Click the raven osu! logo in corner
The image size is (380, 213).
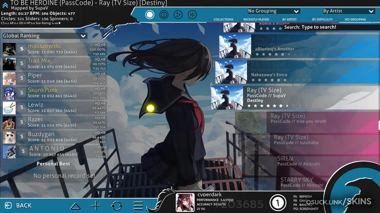click(353, 189)
